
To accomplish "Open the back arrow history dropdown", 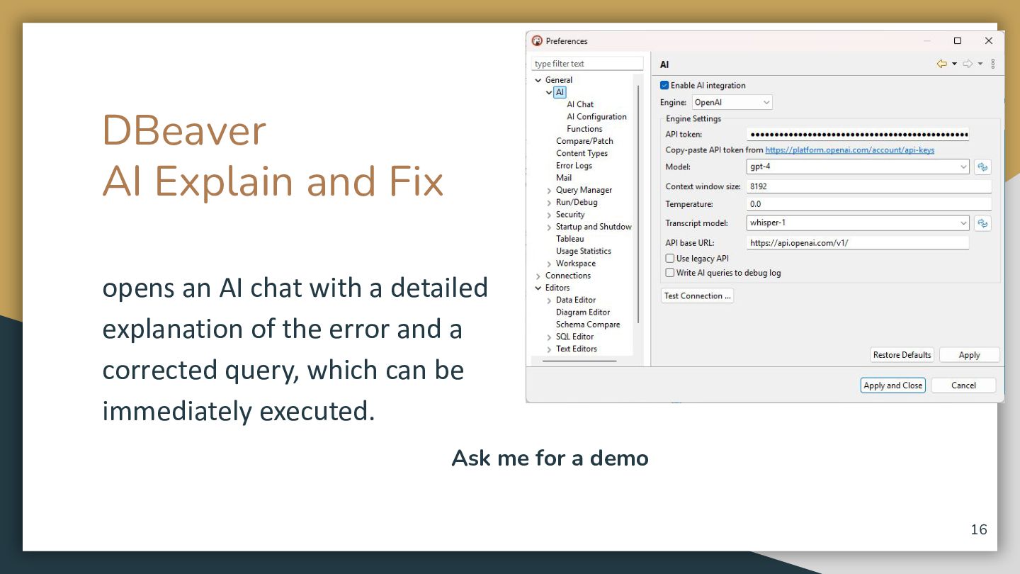I will [954, 64].
